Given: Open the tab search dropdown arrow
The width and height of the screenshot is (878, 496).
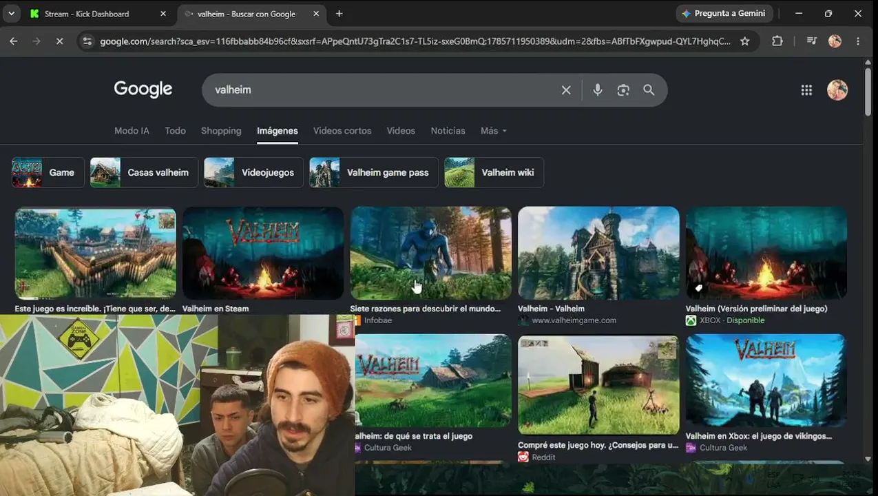Looking at the screenshot, I should pyautogui.click(x=11, y=14).
